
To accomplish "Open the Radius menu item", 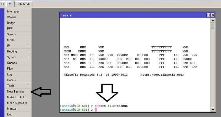I will click(18, 80).
